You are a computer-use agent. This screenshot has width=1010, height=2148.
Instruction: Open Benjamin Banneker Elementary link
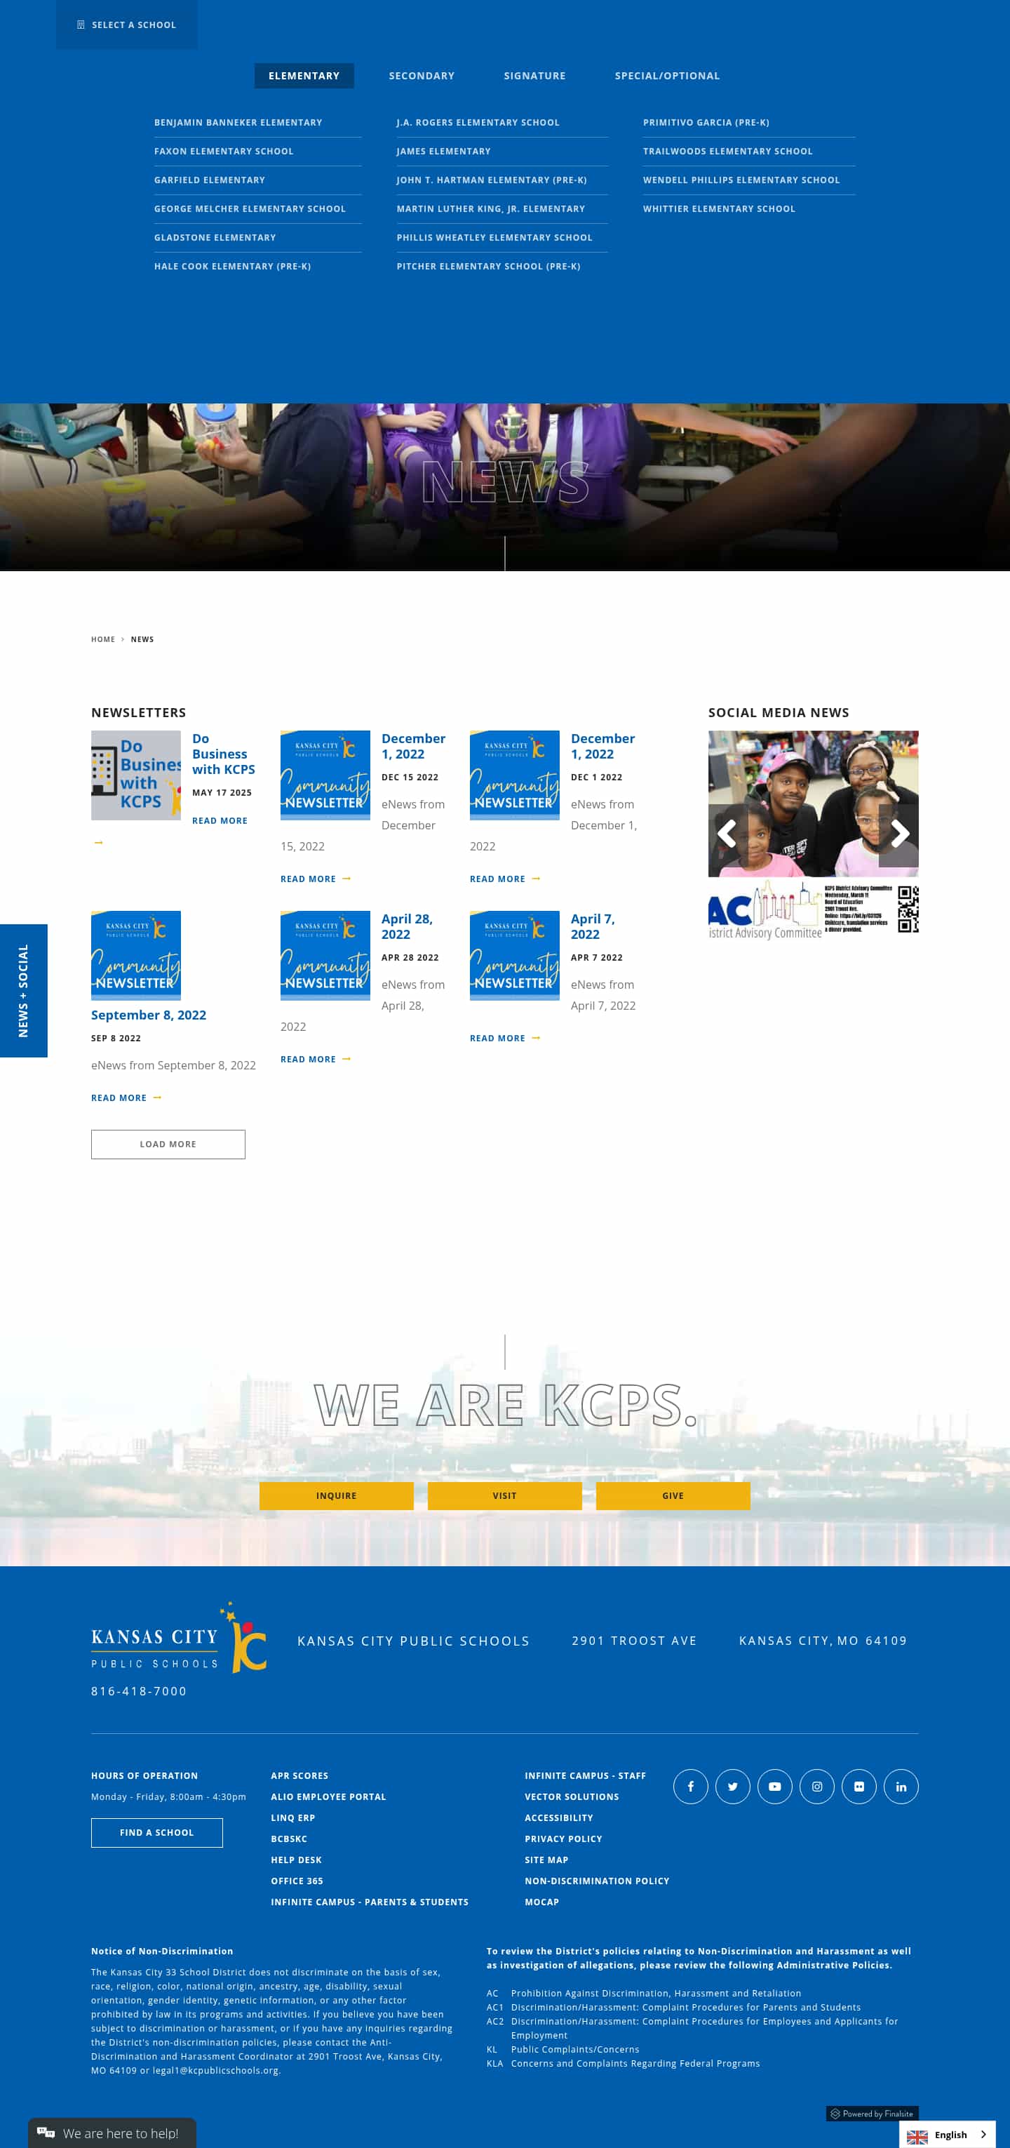click(x=238, y=123)
